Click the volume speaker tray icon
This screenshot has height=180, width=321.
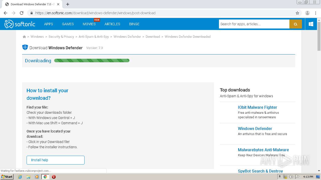click(x=291, y=177)
